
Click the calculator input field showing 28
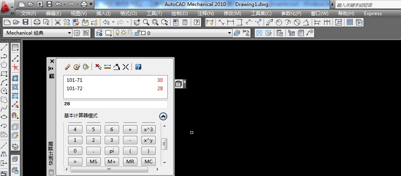tap(115, 104)
